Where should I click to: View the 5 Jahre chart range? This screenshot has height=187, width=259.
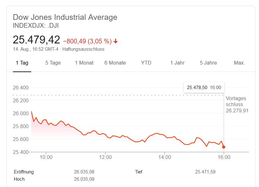(x=208, y=63)
